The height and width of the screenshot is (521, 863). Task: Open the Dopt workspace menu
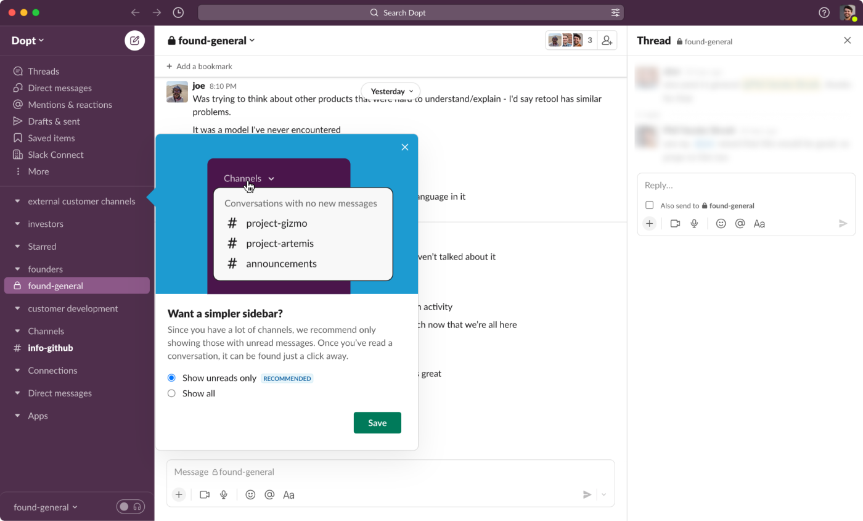[x=27, y=40]
